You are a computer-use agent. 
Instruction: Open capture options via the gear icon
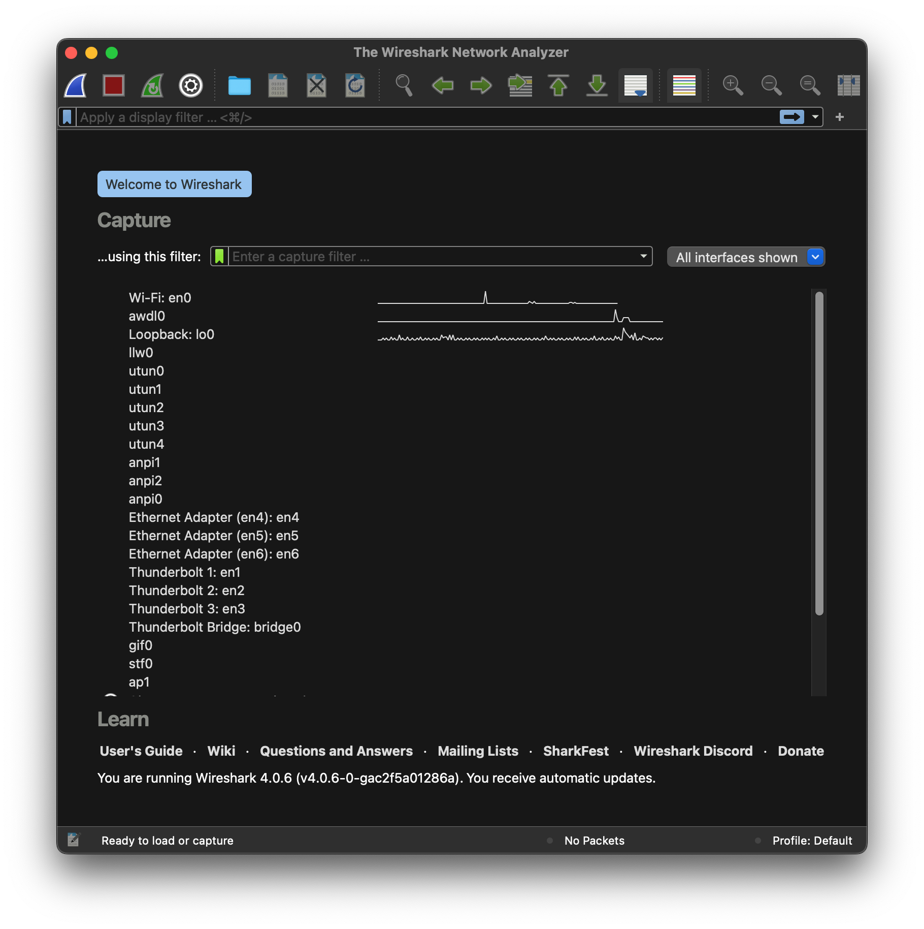pyautogui.click(x=190, y=85)
